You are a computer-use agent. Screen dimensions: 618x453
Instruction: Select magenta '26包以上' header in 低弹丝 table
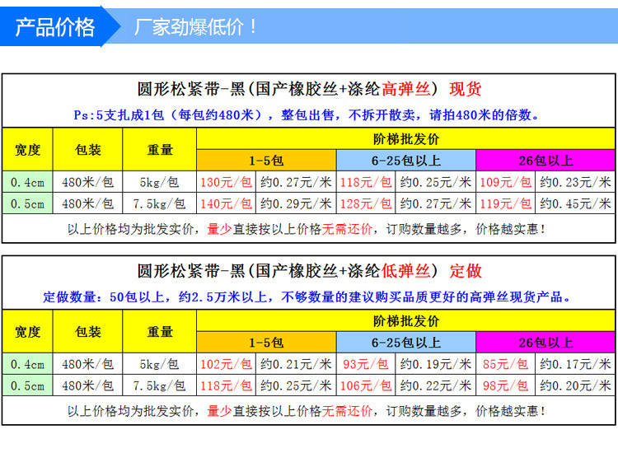(x=545, y=343)
